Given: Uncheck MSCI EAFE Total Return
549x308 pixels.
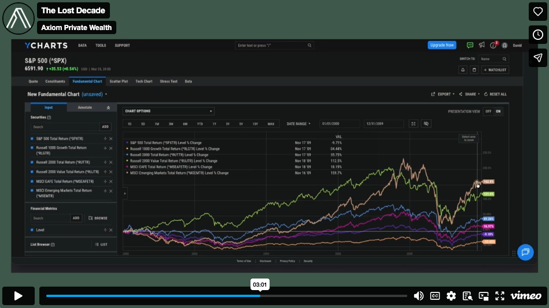Looking at the screenshot, I should (x=32, y=181).
